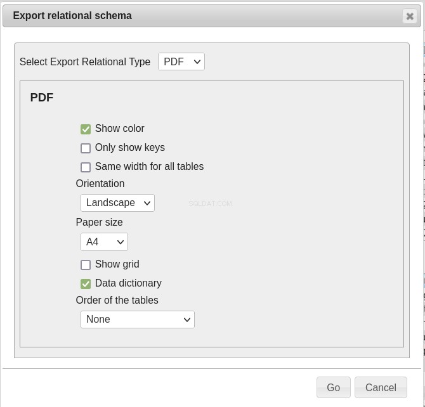The width and height of the screenshot is (425, 407).
Task: Click the Show color label text
Action: (119, 129)
